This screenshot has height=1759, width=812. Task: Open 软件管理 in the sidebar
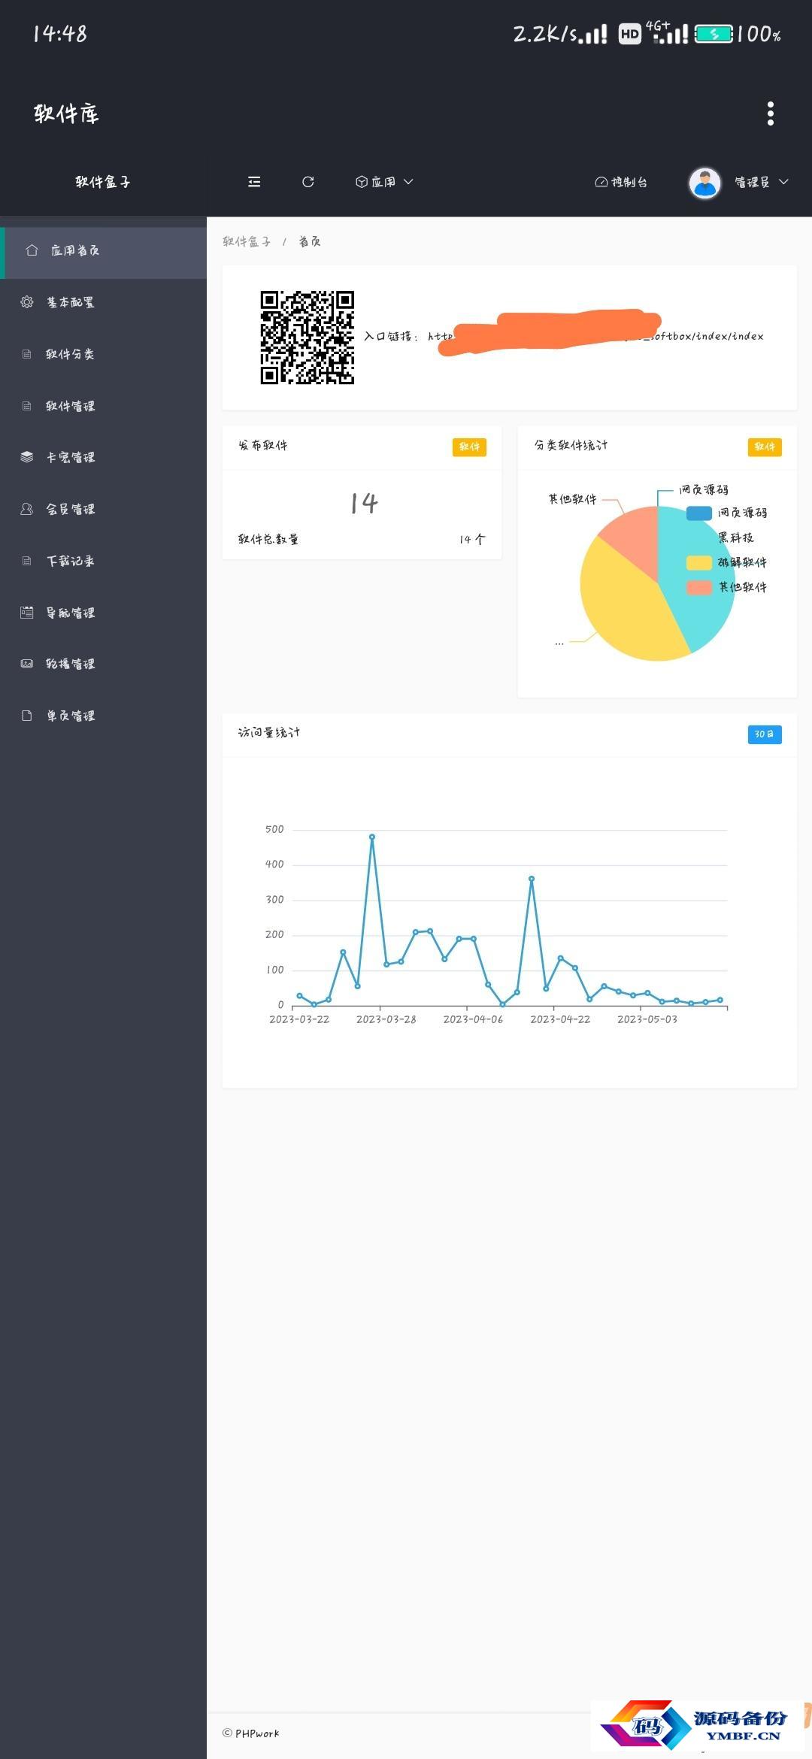103,406
